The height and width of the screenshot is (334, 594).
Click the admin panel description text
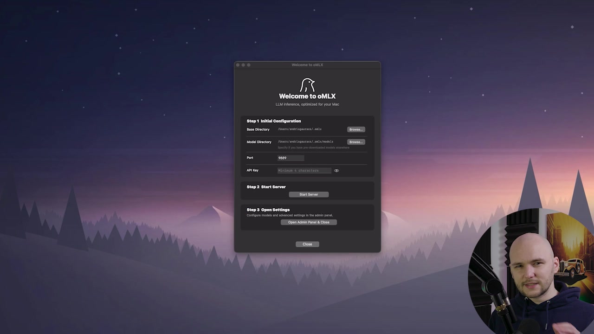pyautogui.click(x=290, y=215)
